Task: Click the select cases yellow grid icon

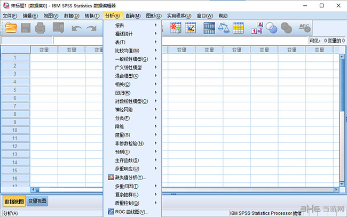Action: point(238,28)
